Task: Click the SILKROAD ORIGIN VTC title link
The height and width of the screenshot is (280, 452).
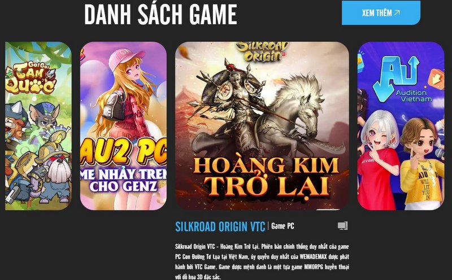Action: 220,227
